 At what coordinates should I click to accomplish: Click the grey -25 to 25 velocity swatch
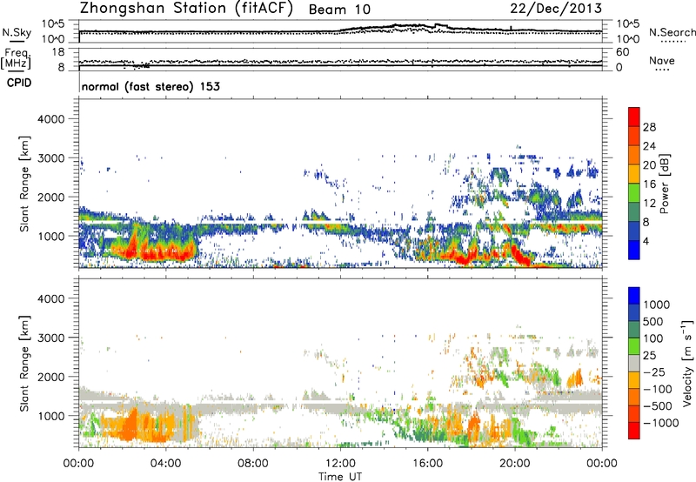(x=634, y=363)
